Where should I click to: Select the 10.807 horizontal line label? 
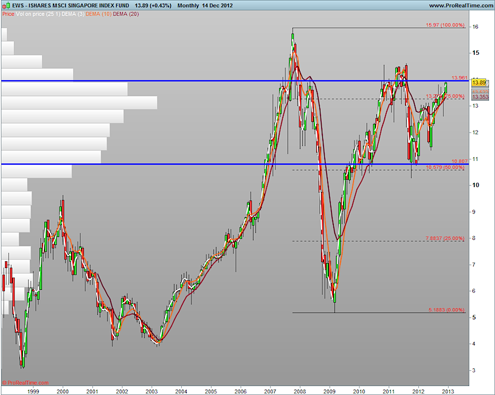459,161
